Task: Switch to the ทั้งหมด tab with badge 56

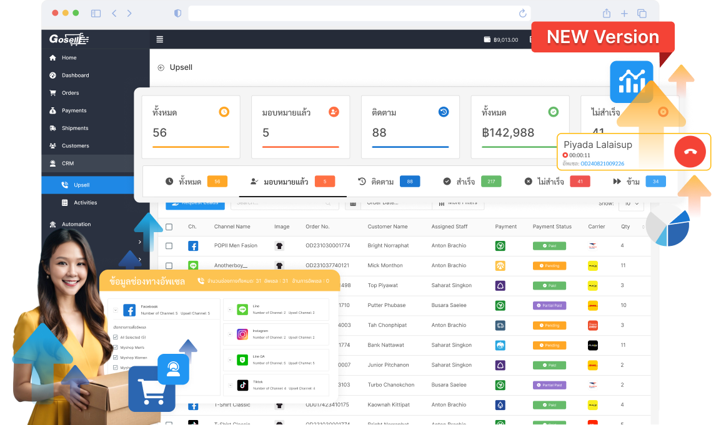Action: pos(196,182)
